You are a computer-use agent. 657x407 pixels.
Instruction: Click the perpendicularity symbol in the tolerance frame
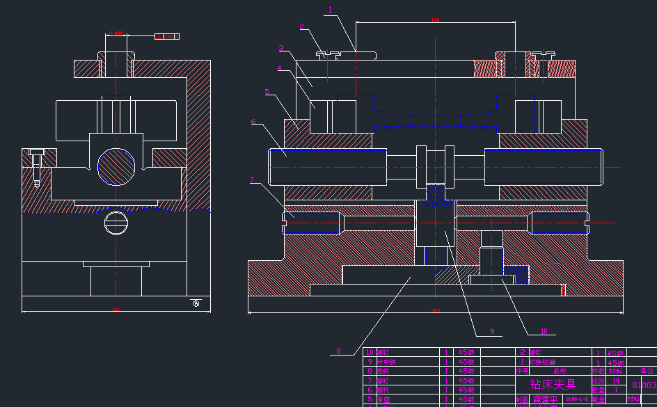coord(159,36)
